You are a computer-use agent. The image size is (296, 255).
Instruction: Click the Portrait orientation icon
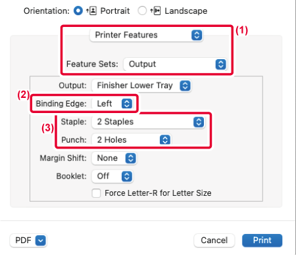click(x=91, y=11)
